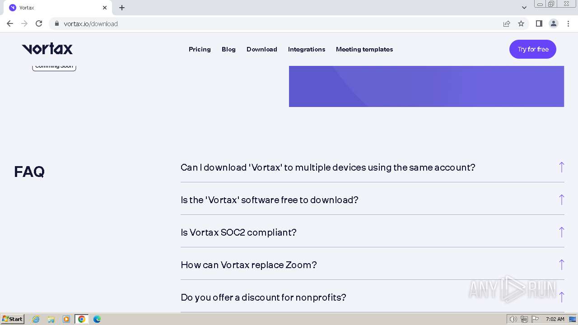The image size is (578, 325).
Task: Expand 'How can Vortax replace Zoom?'
Action: point(249,265)
